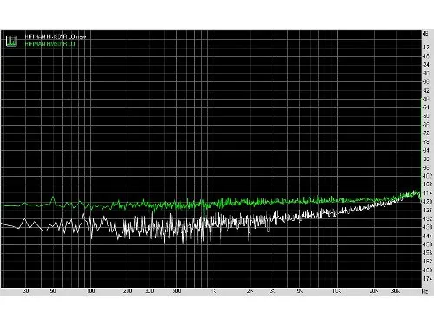This screenshot has width=434, height=325.
Task: Click the spectrum graph icon in the legend
Action: tap(11, 41)
